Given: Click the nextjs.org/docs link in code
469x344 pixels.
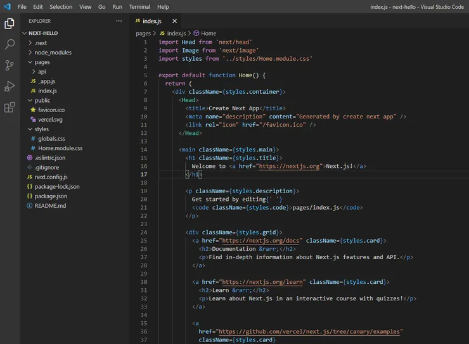Looking at the screenshot, I should 260,240.
